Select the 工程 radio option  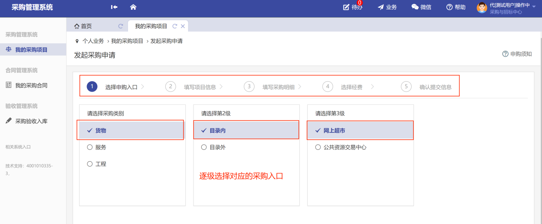coord(90,164)
